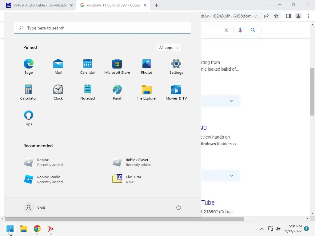
Task: Launch the Paint app
Action: (117, 92)
